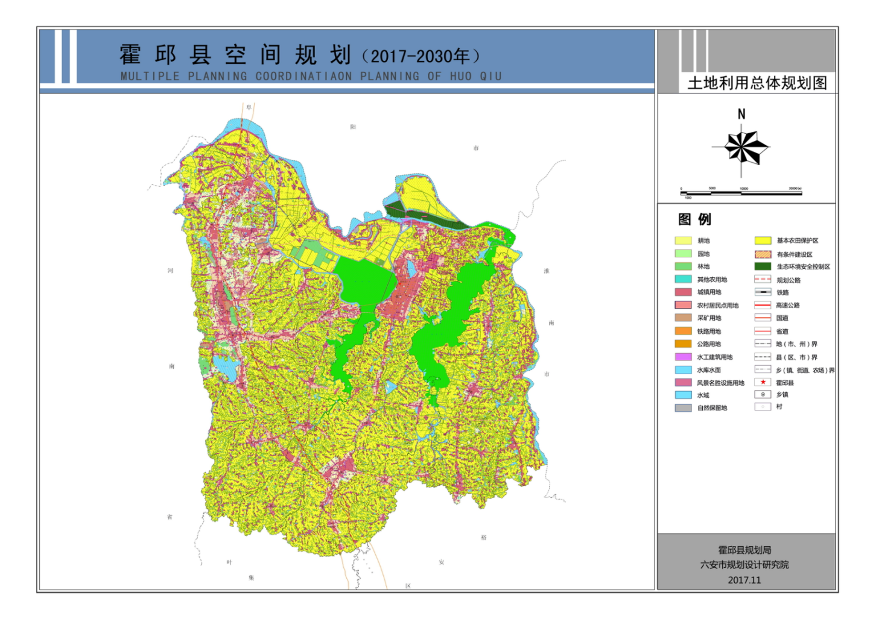The height and width of the screenshot is (619, 876).
Task: Click the 霍邱县空间规划 main title text
Action: (x=235, y=55)
